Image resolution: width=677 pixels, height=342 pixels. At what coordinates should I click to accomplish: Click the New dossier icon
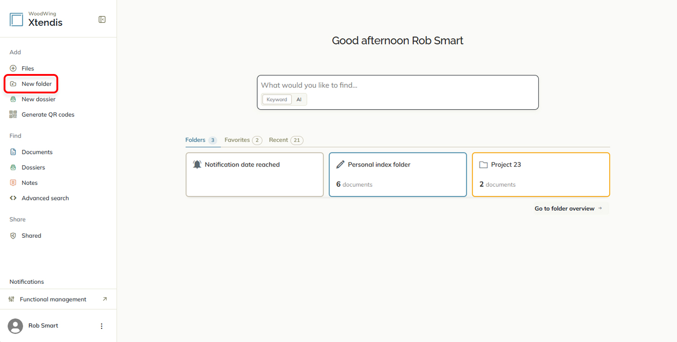pos(13,99)
